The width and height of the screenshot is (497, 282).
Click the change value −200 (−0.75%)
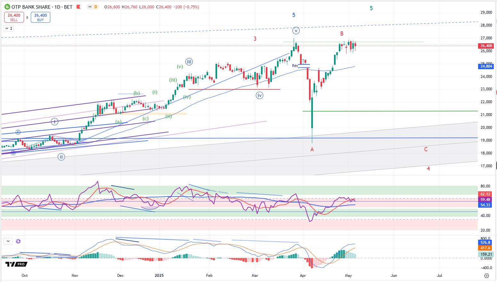coord(186,7)
